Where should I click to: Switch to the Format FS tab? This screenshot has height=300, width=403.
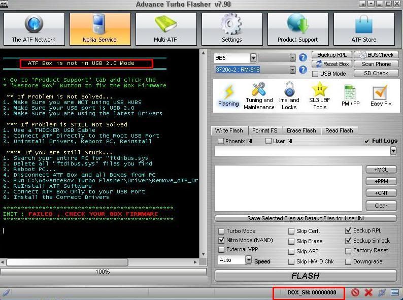click(265, 130)
